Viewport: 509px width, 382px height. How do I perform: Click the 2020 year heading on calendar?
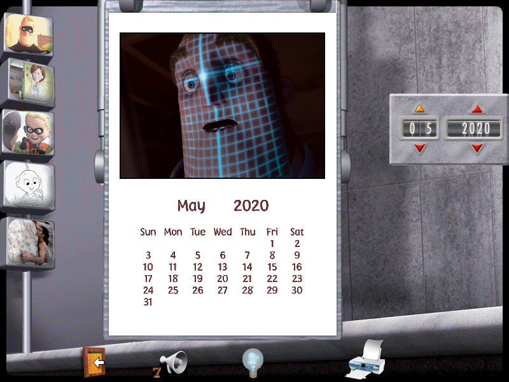(251, 206)
